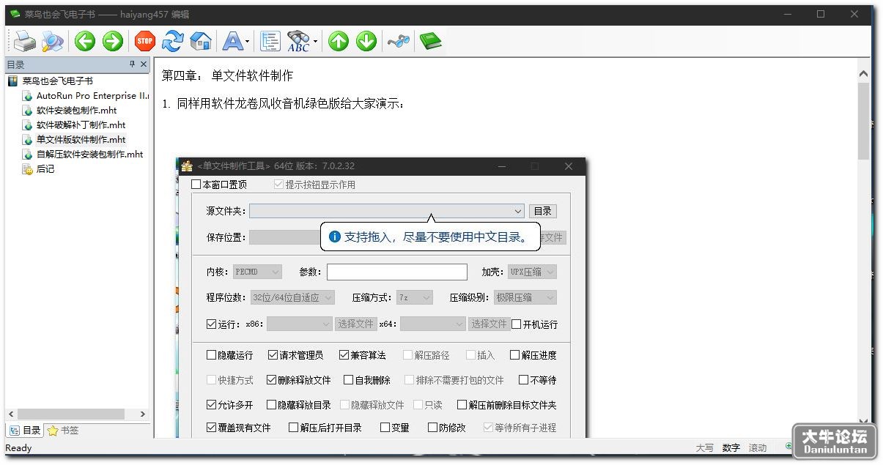Click 选择文件 button next to x64 field
Viewport: 883px width, 465px height.
(489, 324)
